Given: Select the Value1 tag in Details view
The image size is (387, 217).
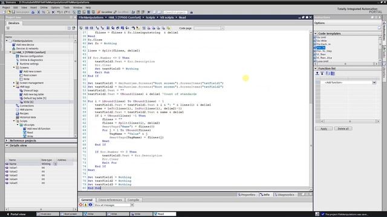Looking at the screenshot, I should pos(13,168).
